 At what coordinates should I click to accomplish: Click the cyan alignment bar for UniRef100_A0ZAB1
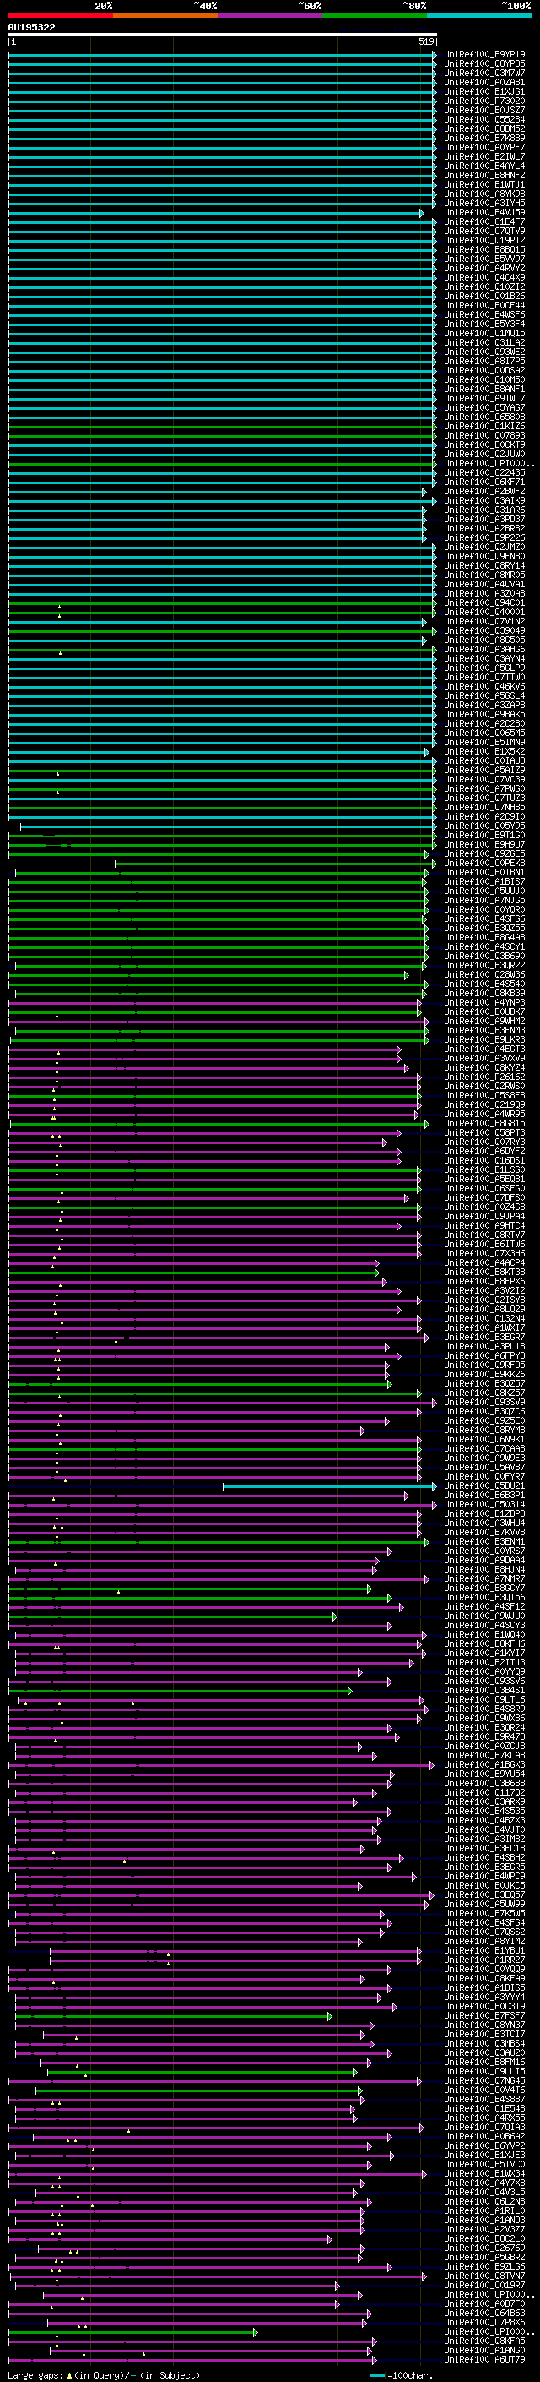pos(222,82)
